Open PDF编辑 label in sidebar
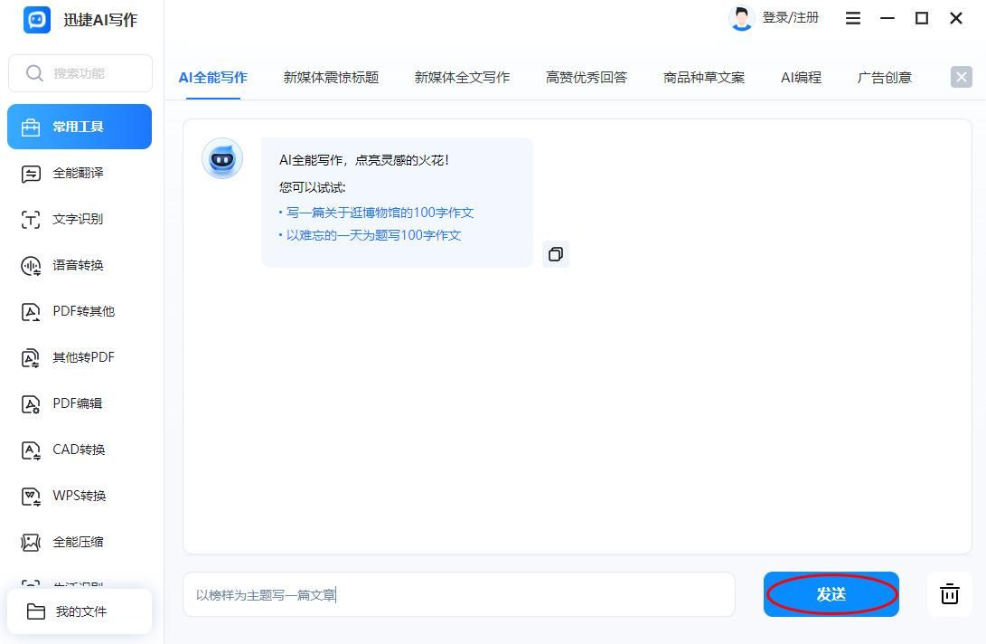Viewport: 986px width, 644px height. point(78,403)
